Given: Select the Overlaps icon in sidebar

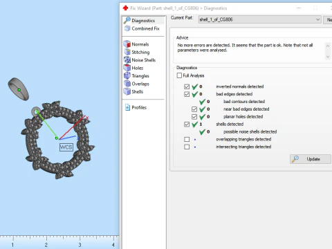Looking at the screenshot, I should (127, 84).
